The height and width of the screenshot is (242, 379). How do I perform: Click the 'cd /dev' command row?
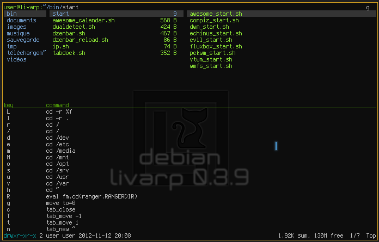(57, 138)
